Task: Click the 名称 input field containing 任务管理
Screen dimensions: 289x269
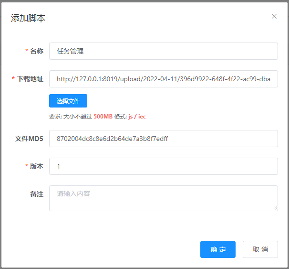Action: tap(163, 51)
